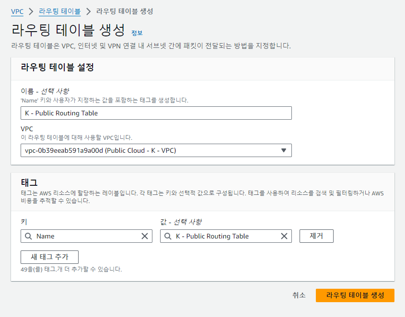Clear the tag value using the X icon
The image size is (405, 317).
pos(284,236)
